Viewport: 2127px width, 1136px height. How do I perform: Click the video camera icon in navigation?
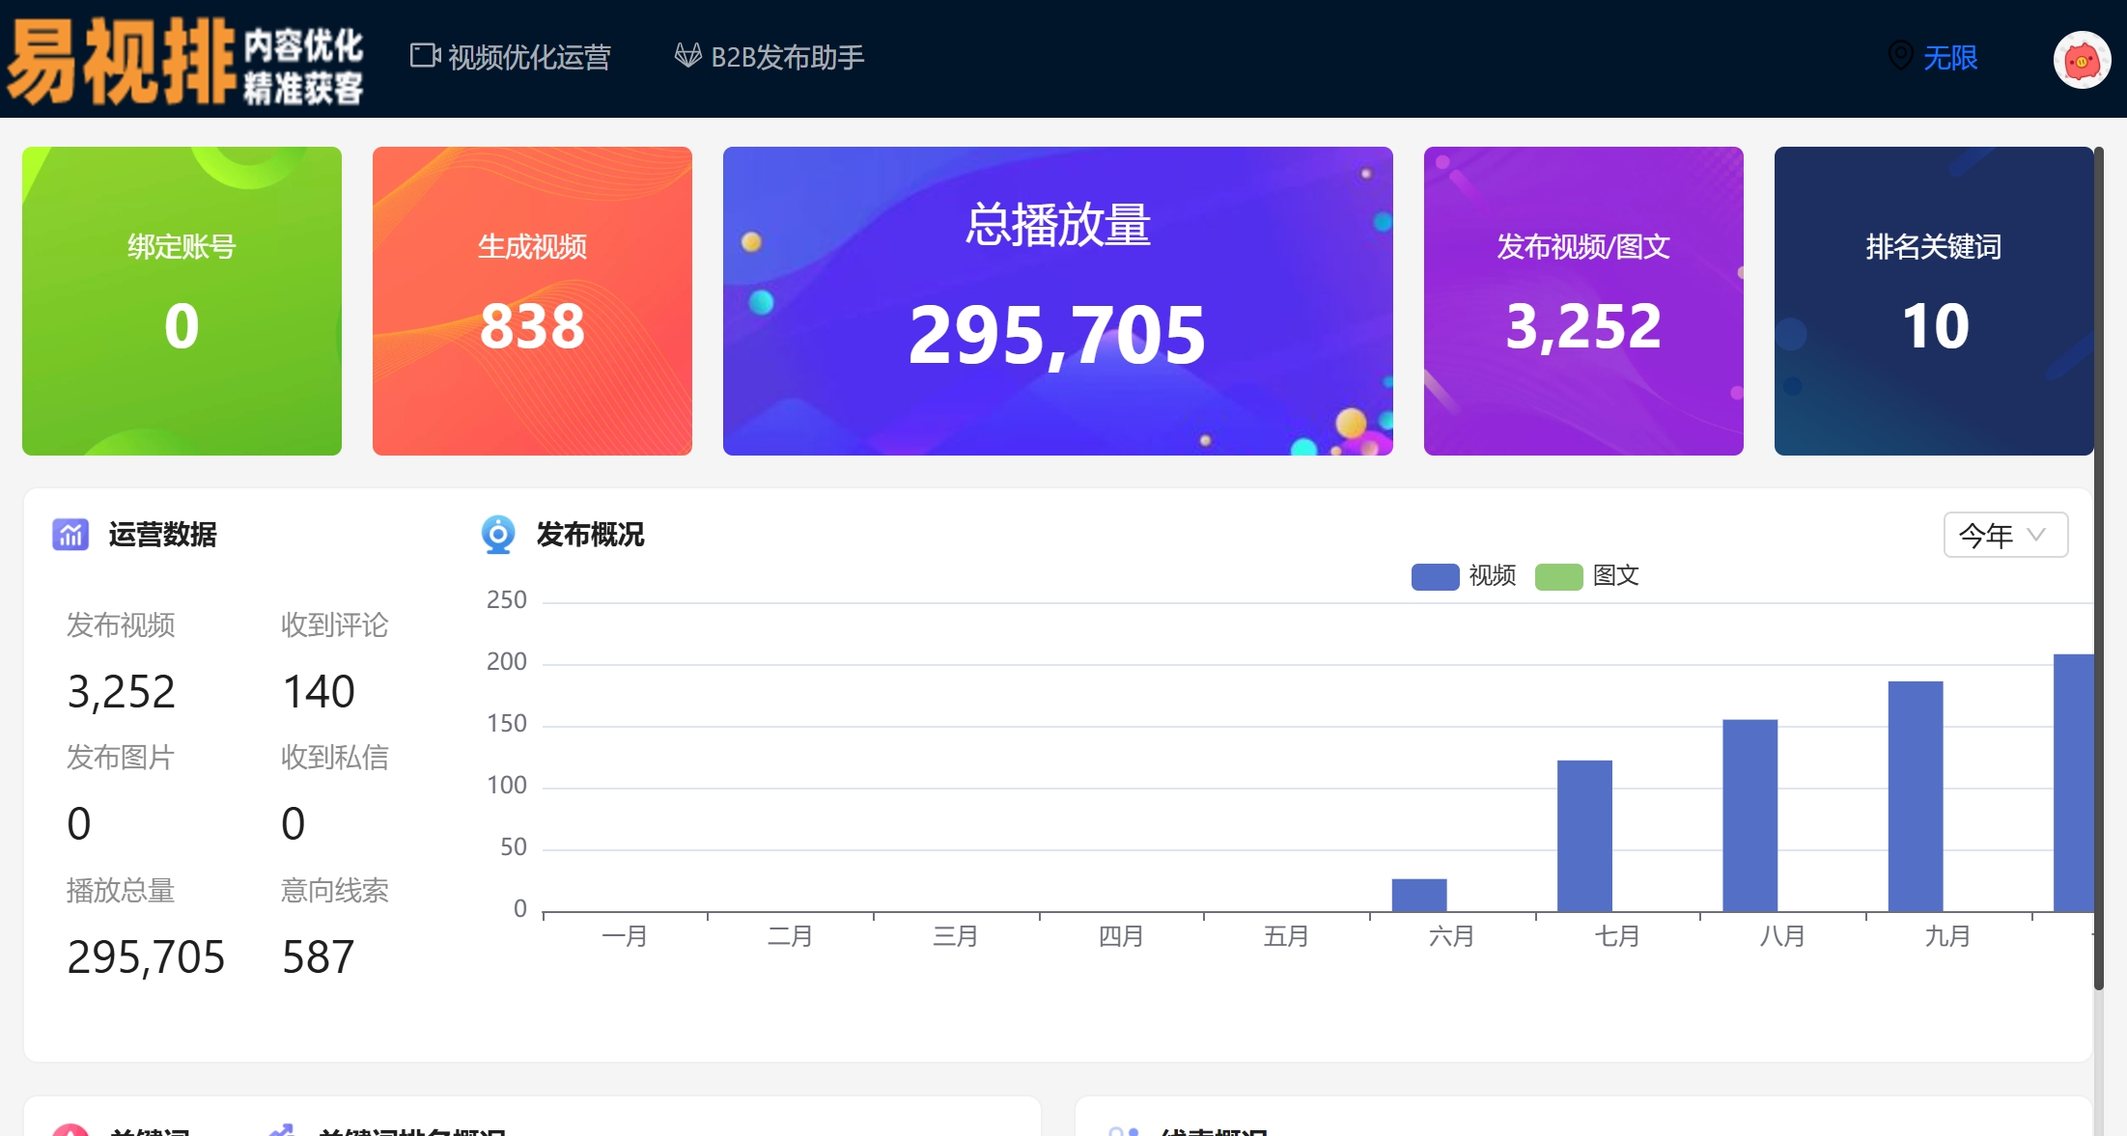425,56
